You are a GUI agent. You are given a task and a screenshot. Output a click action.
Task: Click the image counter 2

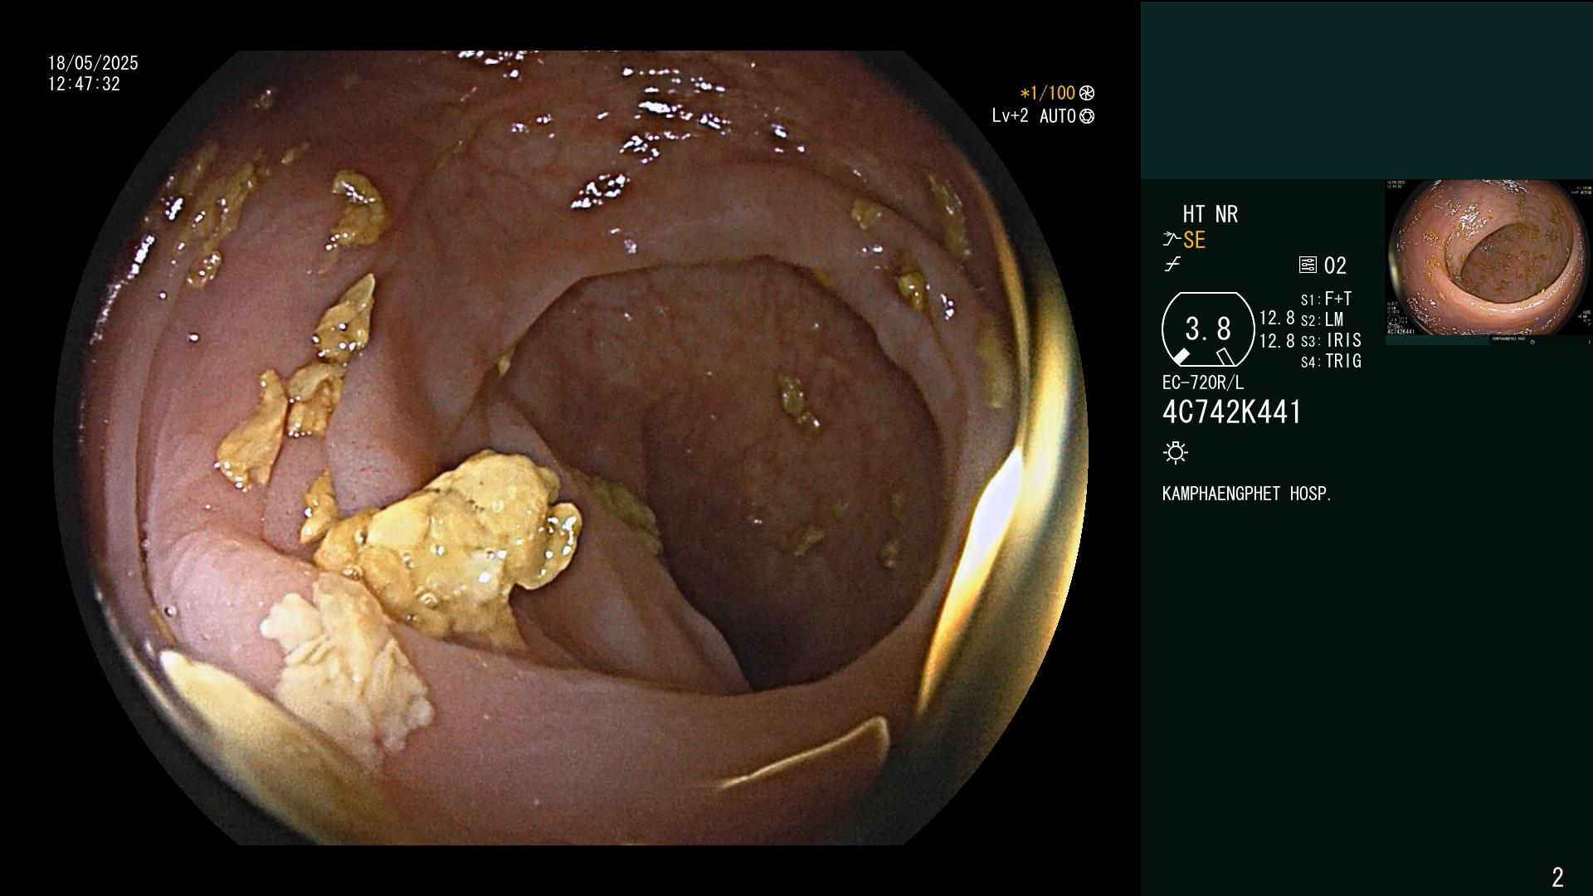tap(1557, 877)
